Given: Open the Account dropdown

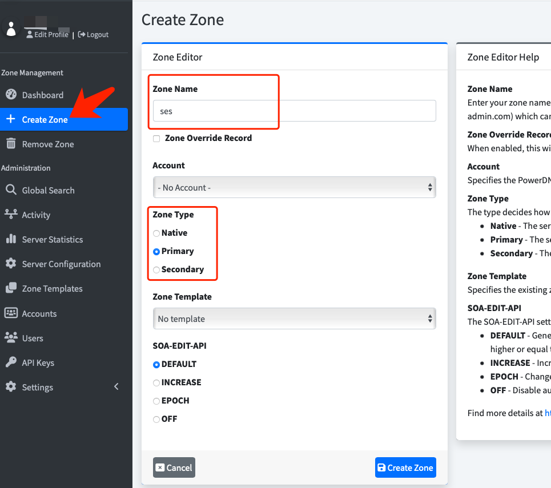Looking at the screenshot, I should [x=294, y=187].
